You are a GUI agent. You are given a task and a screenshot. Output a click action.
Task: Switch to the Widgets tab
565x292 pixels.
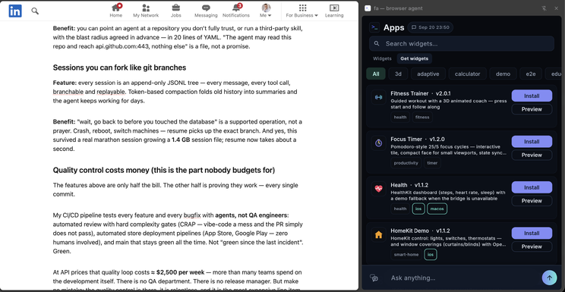382,58
